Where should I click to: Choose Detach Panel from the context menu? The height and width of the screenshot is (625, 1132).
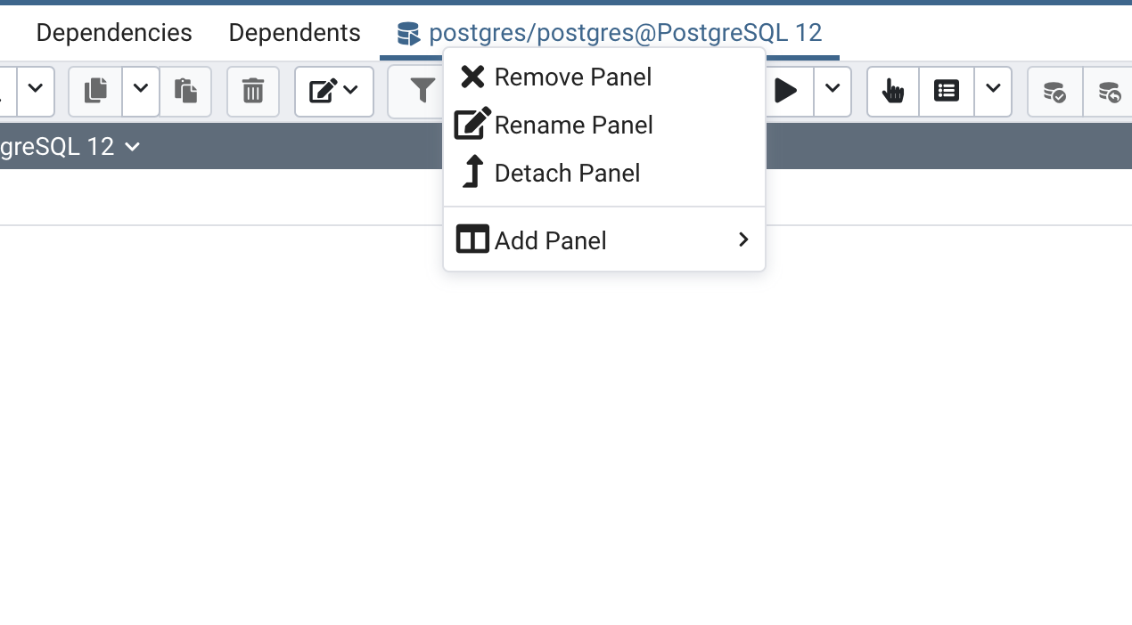click(567, 174)
